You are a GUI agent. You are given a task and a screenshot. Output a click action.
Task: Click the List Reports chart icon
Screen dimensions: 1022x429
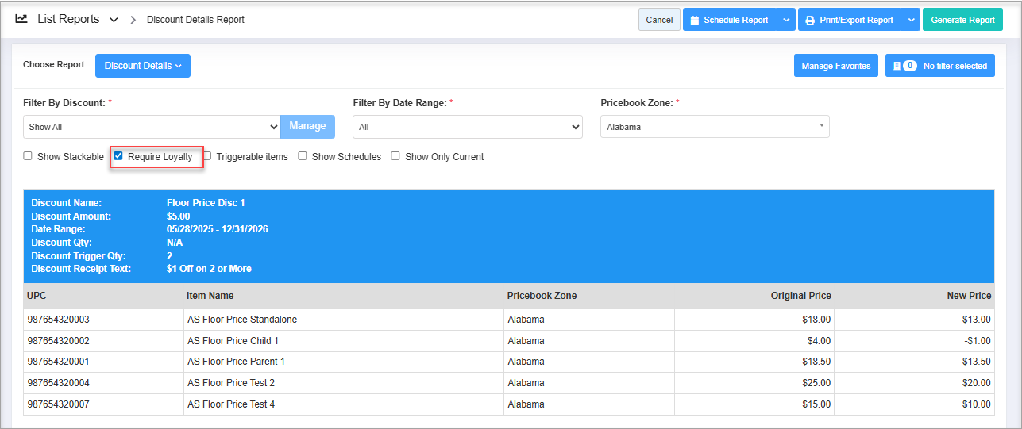(21, 19)
